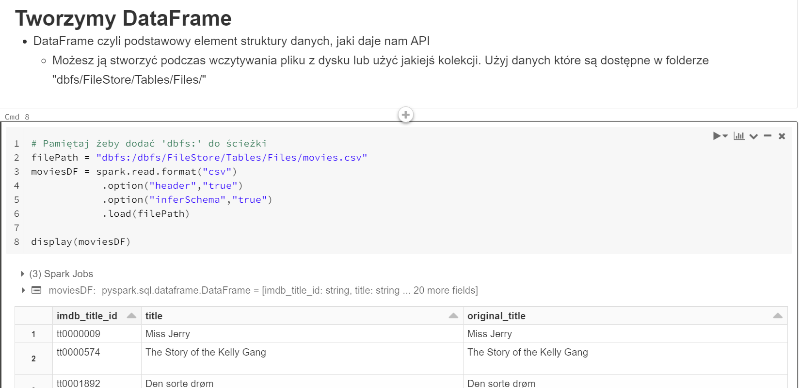This screenshot has width=800, height=388.
Task: Run the cell with the play icon
Action: [716, 136]
